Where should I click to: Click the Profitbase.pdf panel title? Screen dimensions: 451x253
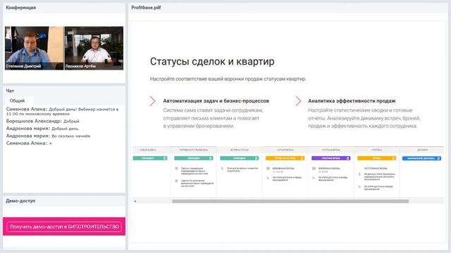[146, 8]
